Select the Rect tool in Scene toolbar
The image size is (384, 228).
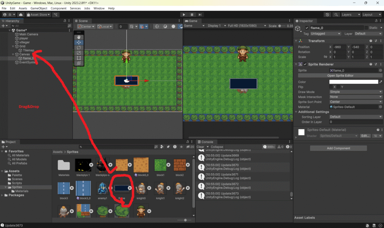point(79,58)
